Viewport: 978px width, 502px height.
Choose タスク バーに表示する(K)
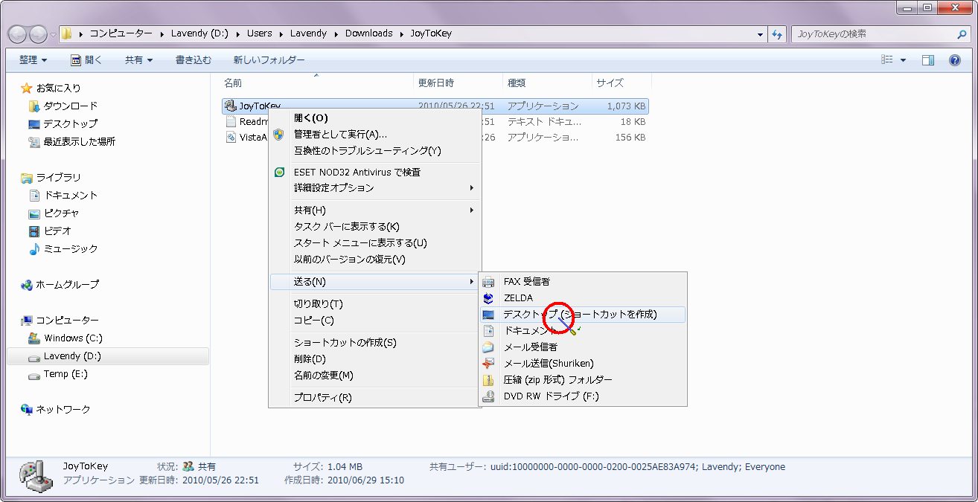[x=374, y=227]
